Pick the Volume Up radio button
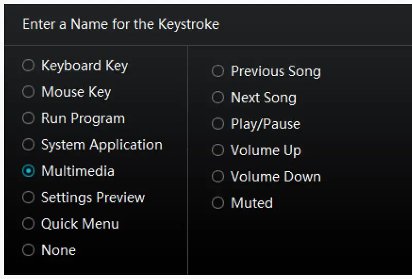This screenshot has width=412, height=279. (218, 150)
